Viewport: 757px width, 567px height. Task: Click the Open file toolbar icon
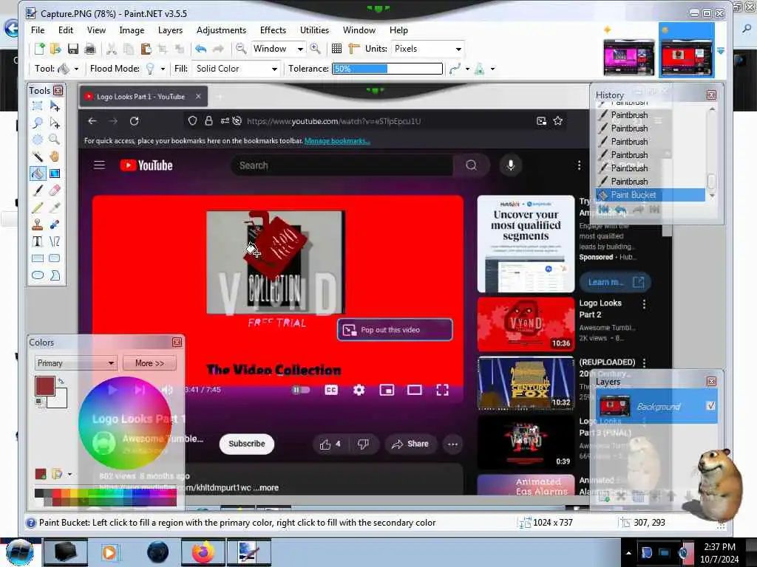[55, 49]
